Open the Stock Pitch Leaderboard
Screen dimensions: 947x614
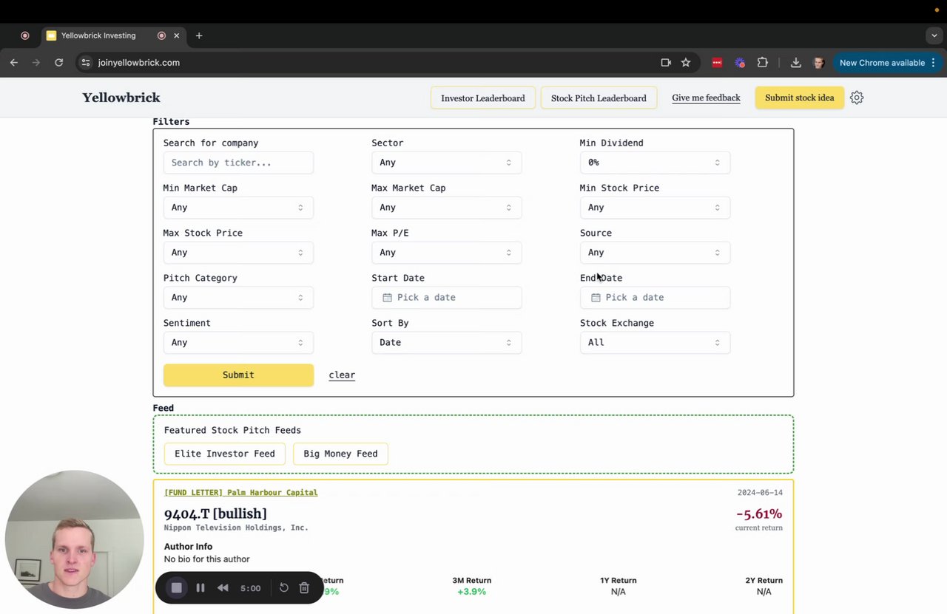[x=599, y=98]
